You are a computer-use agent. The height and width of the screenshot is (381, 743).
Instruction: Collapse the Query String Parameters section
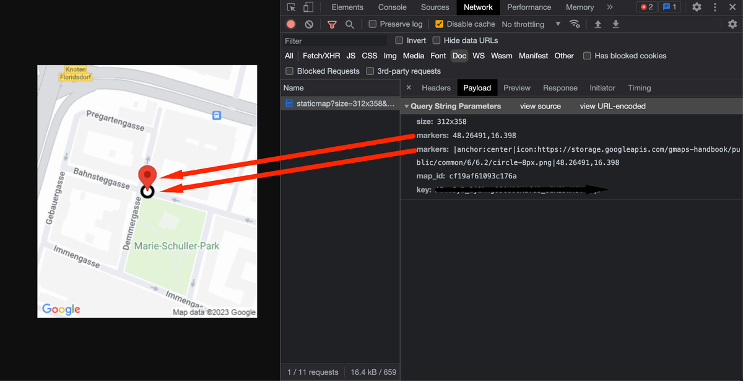pyautogui.click(x=411, y=106)
